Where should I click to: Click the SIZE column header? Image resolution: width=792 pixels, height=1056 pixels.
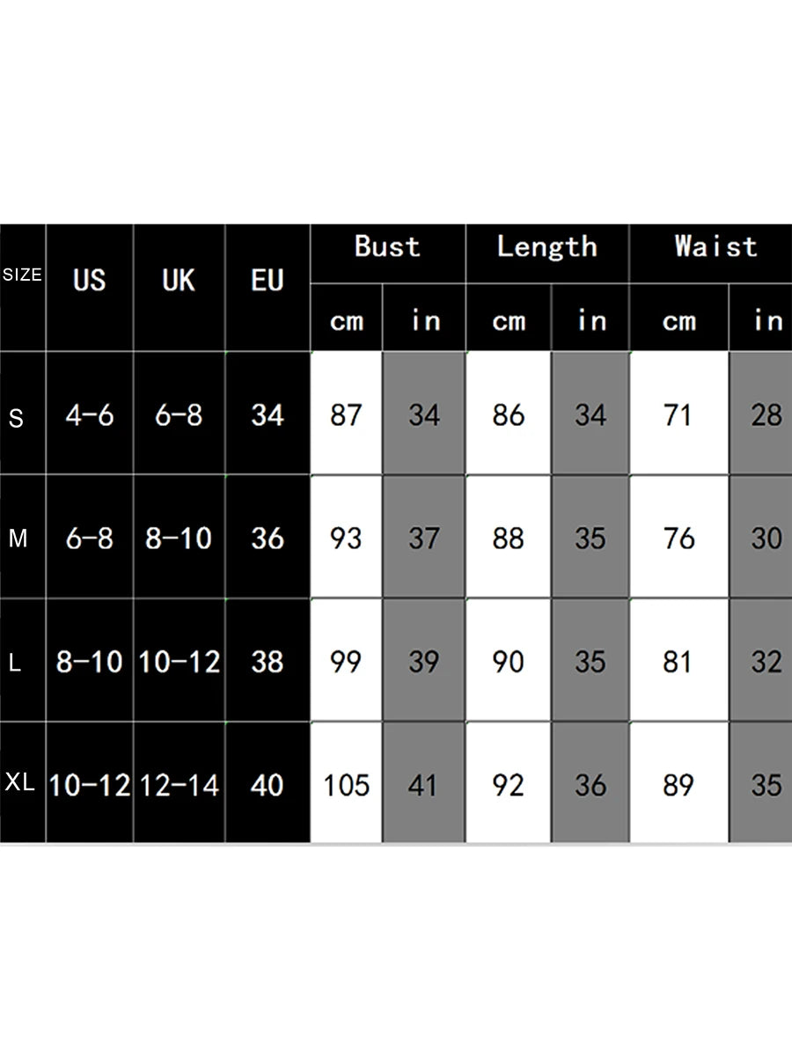point(22,275)
